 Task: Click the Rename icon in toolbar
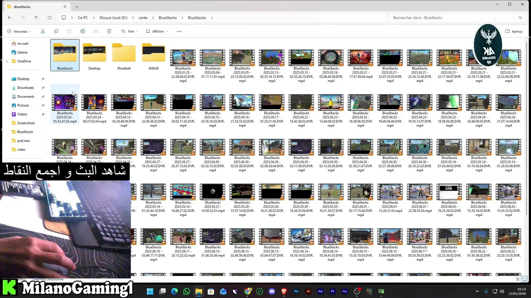pos(83,31)
